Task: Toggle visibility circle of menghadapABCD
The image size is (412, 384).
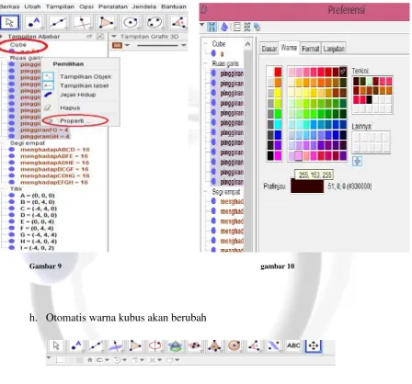Action: point(12,150)
